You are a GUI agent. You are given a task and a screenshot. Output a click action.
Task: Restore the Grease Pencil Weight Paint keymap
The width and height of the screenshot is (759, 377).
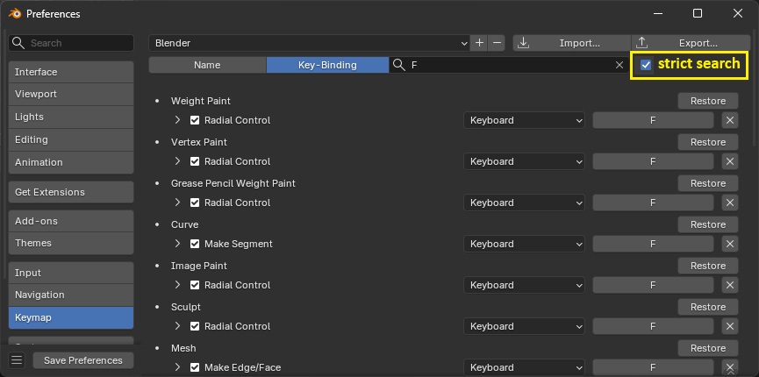[708, 183]
